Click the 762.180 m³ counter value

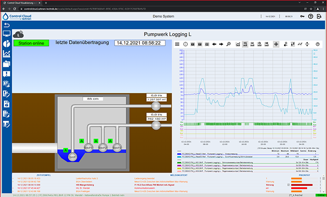coord(156,119)
